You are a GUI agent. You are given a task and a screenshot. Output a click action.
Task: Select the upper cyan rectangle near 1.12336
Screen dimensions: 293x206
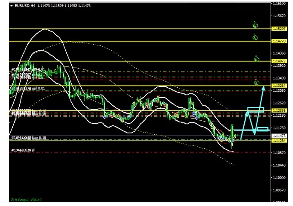[x=256, y=109]
